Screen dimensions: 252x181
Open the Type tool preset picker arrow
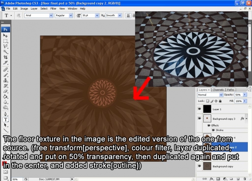[x=11, y=16]
